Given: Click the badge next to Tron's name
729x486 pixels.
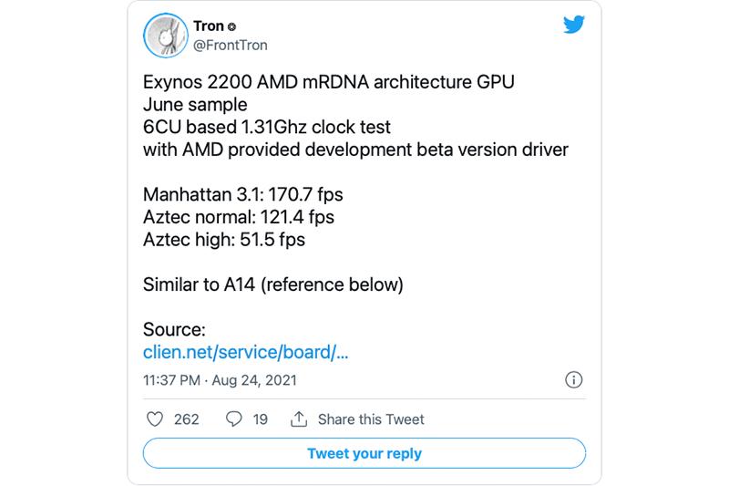Looking at the screenshot, I should pos(231,28).
